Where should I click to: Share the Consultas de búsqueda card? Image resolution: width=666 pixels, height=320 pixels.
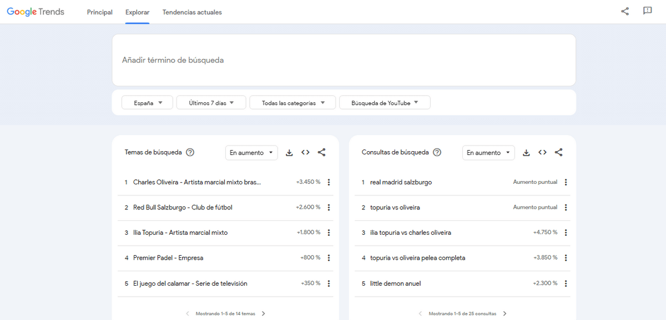[558, 153]
